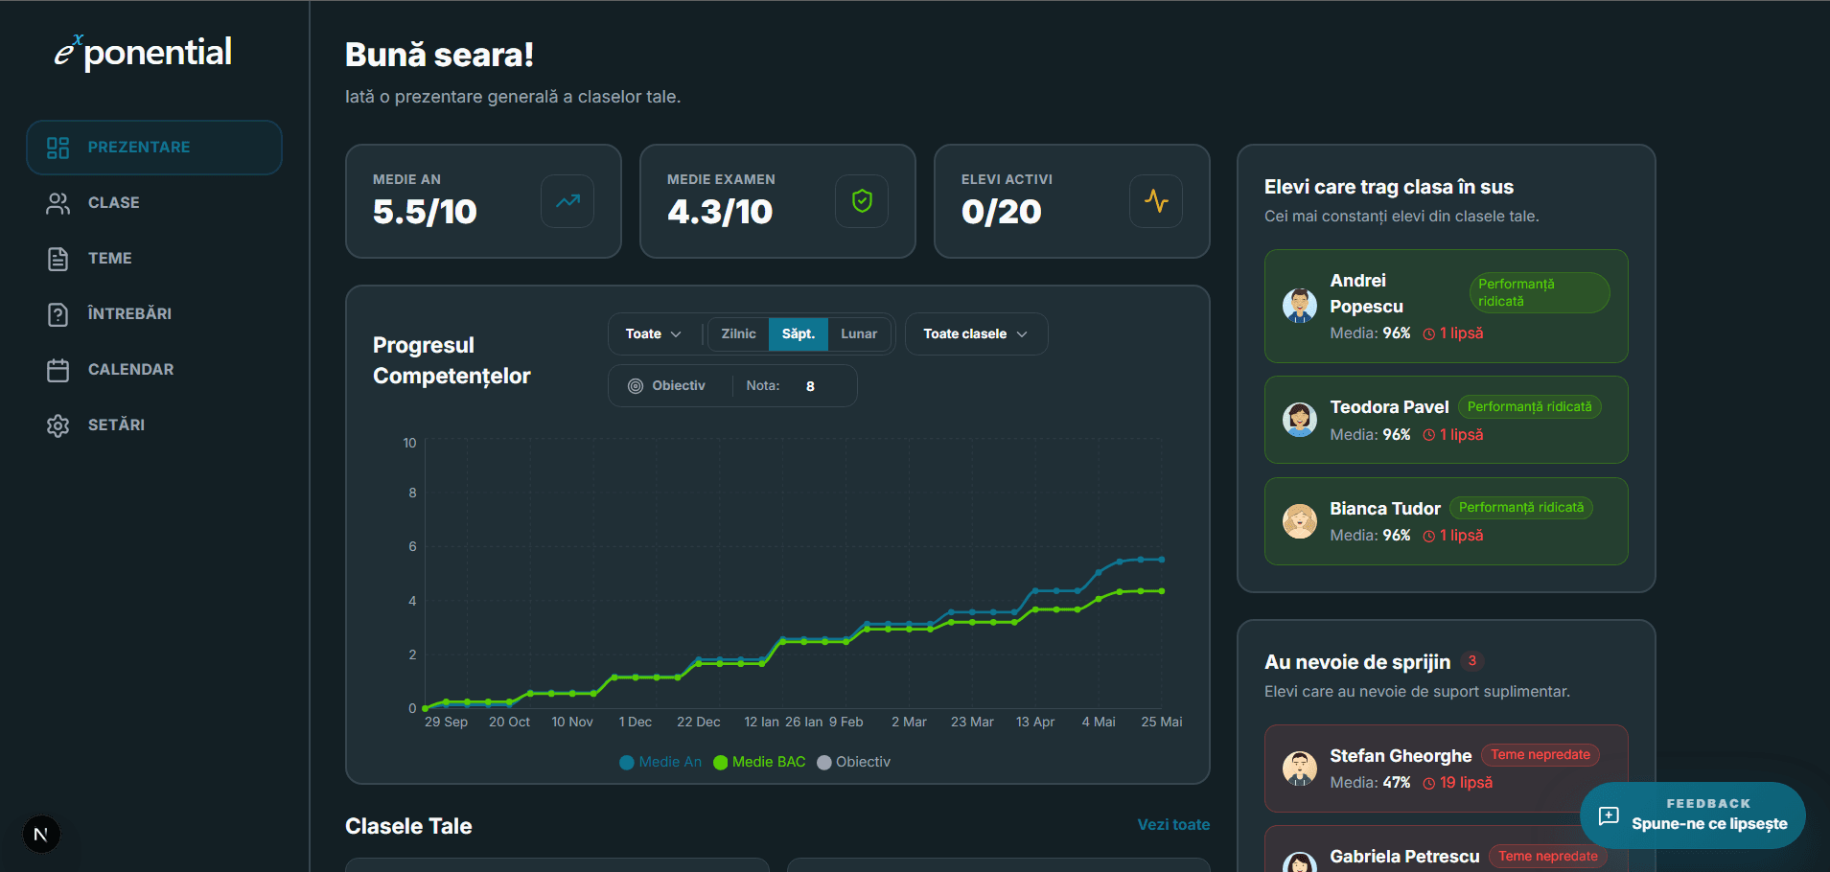Click the Vezi toate link
Viewport: 1830px width, 872px height.
pyautogui.click(x=1173, y=825)
